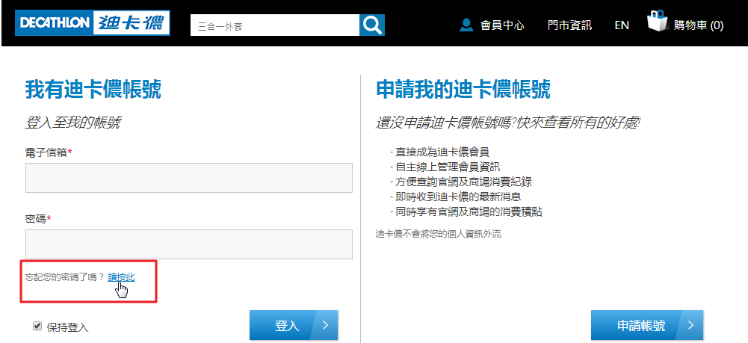Focus the 三合一外套 search box
The width and height of the screenshot is (748, 343).
click(275, 25)
